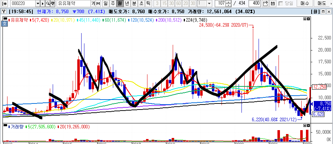Click the interval combo box showing 1

tap(202, 4)
